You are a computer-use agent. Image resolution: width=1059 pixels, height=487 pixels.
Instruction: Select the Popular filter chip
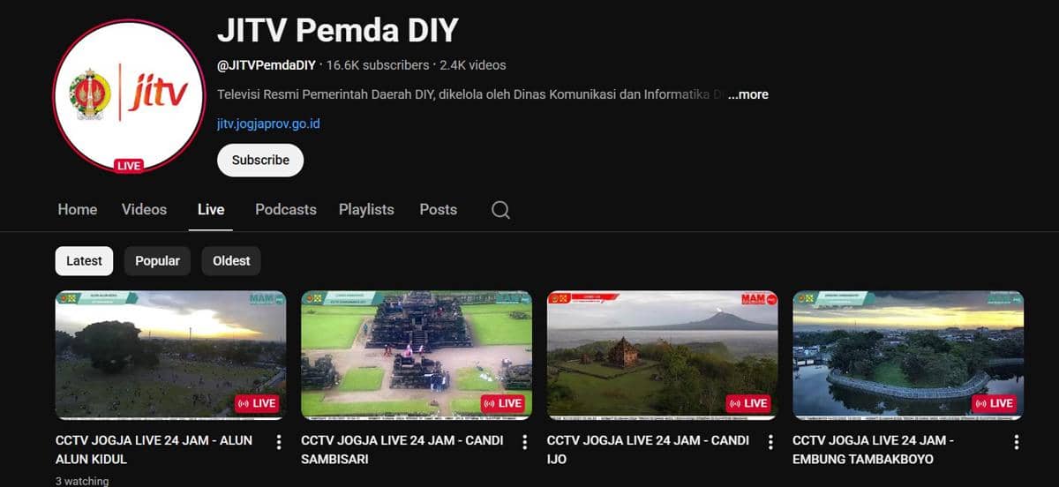[x=157, y=261]
